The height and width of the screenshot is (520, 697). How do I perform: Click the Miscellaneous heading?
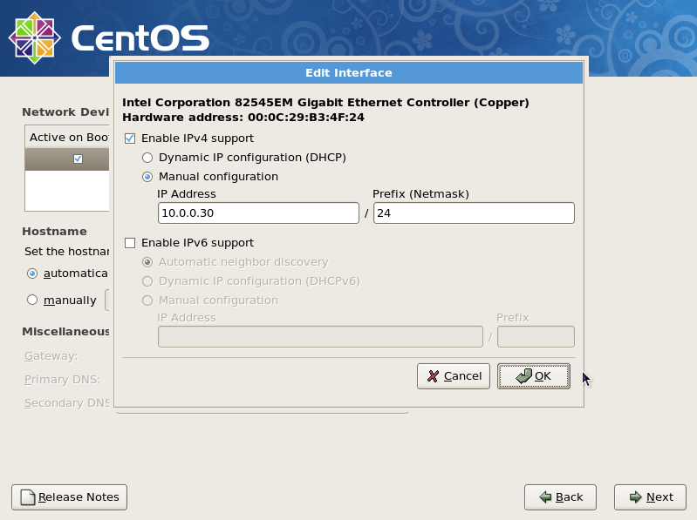tap(65, 332)
